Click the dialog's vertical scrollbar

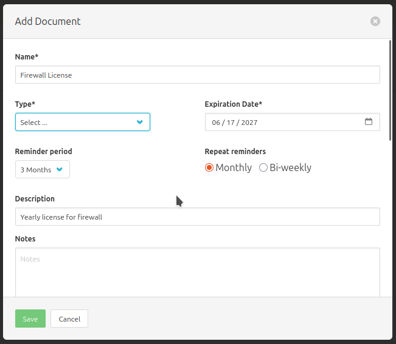click(x=390, y=91)
